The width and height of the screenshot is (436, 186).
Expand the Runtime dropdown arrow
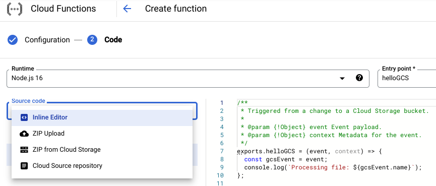(342, 79)
